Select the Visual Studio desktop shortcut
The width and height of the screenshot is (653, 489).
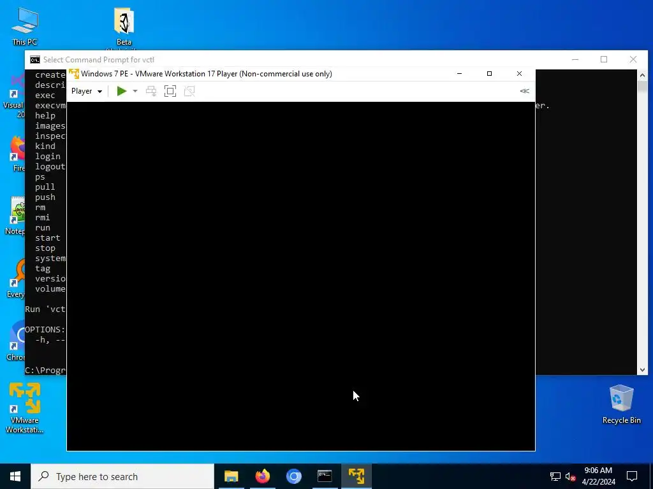pyautogui.click(x=15, y=97)
